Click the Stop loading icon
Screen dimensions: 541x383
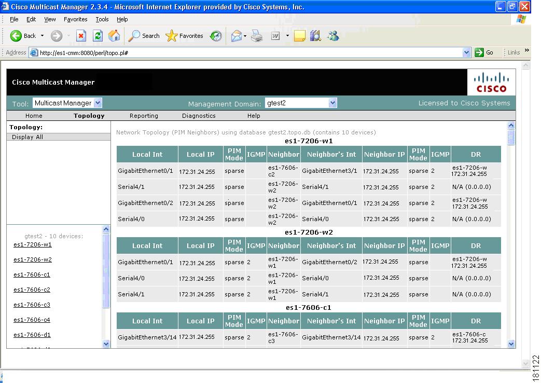(x=81, y=36)
